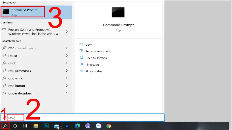The width and height of the screenshot is (232, 130).
Task: Open Task View from the taskbar
Action: coord(25,126)
